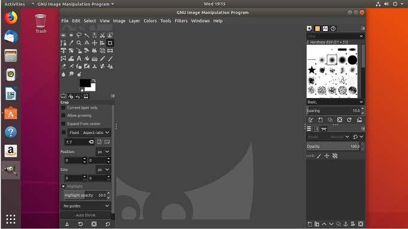Toggle the Fixed aspect ratio checkbox
Image resolution: width=408 pixels, height=229 pixels.
[x=64, y=133]
